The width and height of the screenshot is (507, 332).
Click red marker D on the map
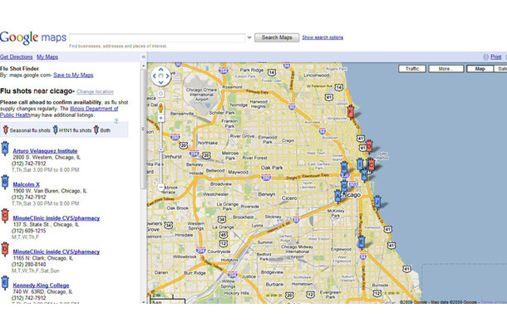pyautogui.click(x=369, y=146)
